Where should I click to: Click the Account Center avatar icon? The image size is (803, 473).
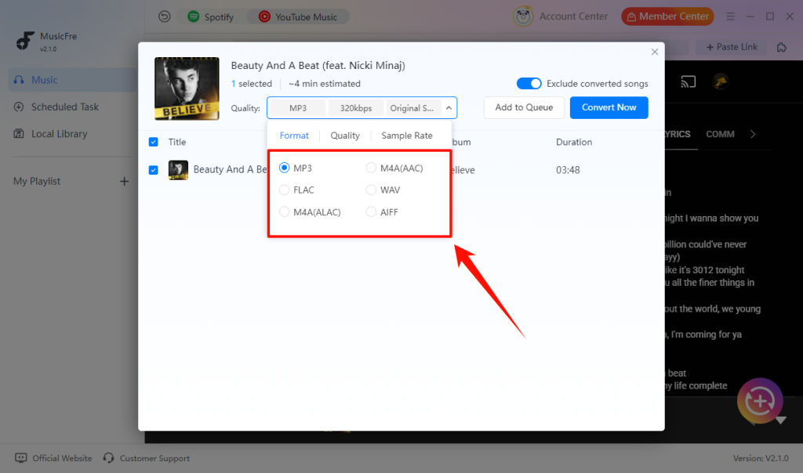(523, 16)
